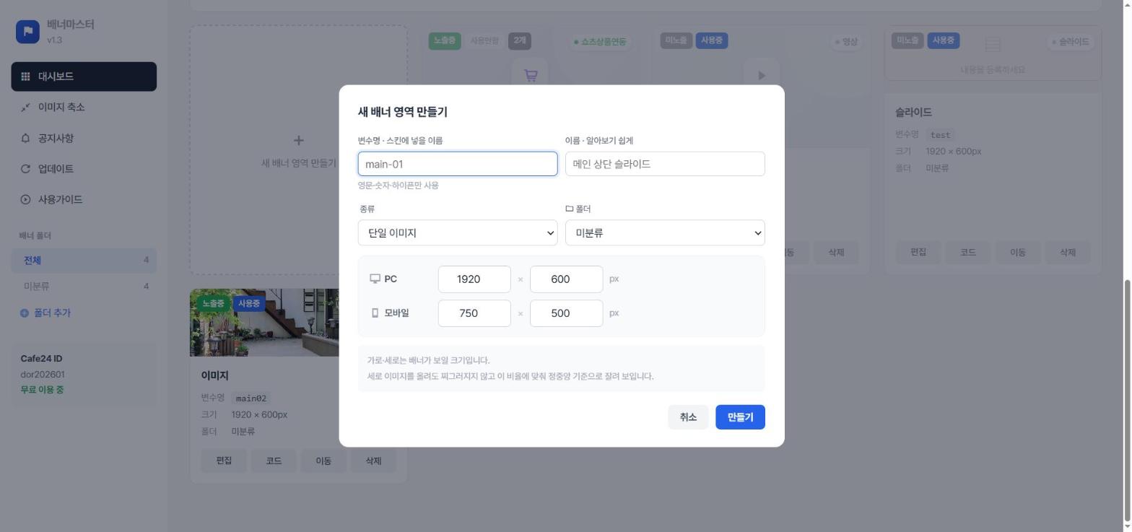Open the 폴더 dropdown in dialog
The width and height of the screenshot is (1132, 532).
pyautogui.click(x=665, y=233)
